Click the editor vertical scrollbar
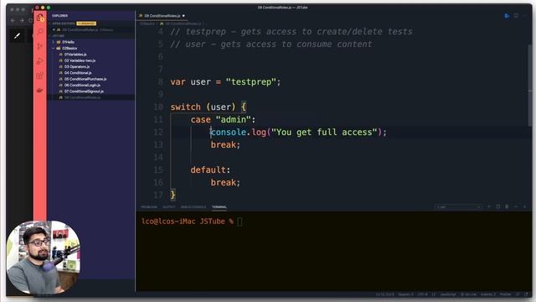536x302 pixels. tap(529, 86)
